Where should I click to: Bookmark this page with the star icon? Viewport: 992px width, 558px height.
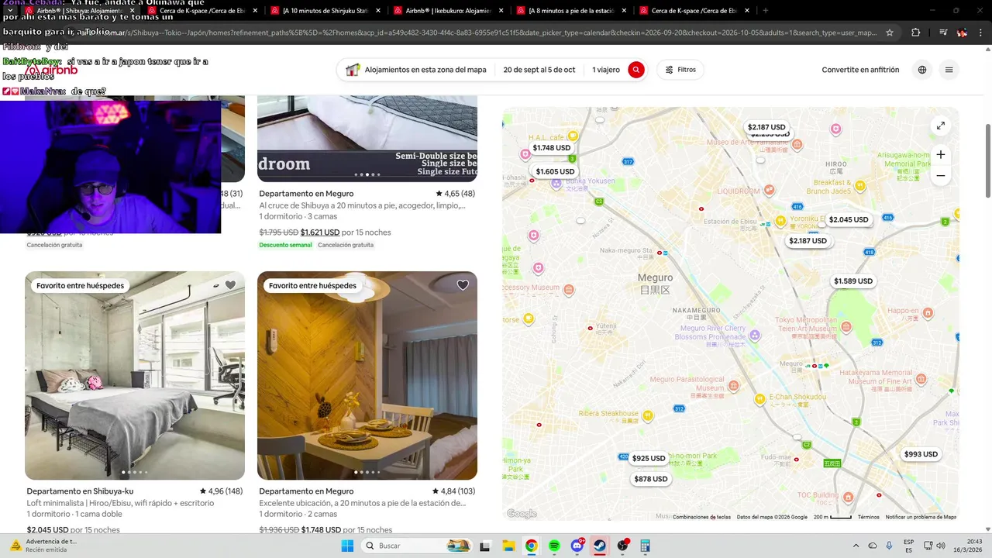[x=890, y=33]
